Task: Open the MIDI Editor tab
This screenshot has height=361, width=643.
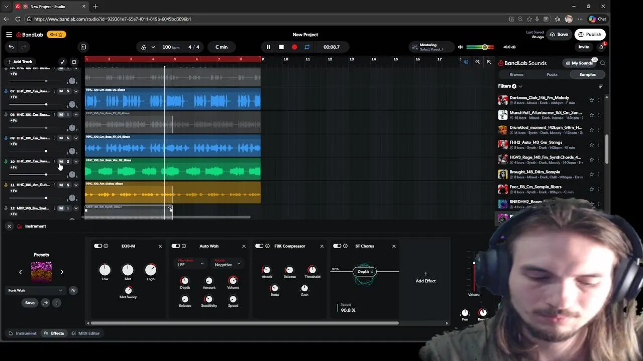Action: (x=85, y=333)
